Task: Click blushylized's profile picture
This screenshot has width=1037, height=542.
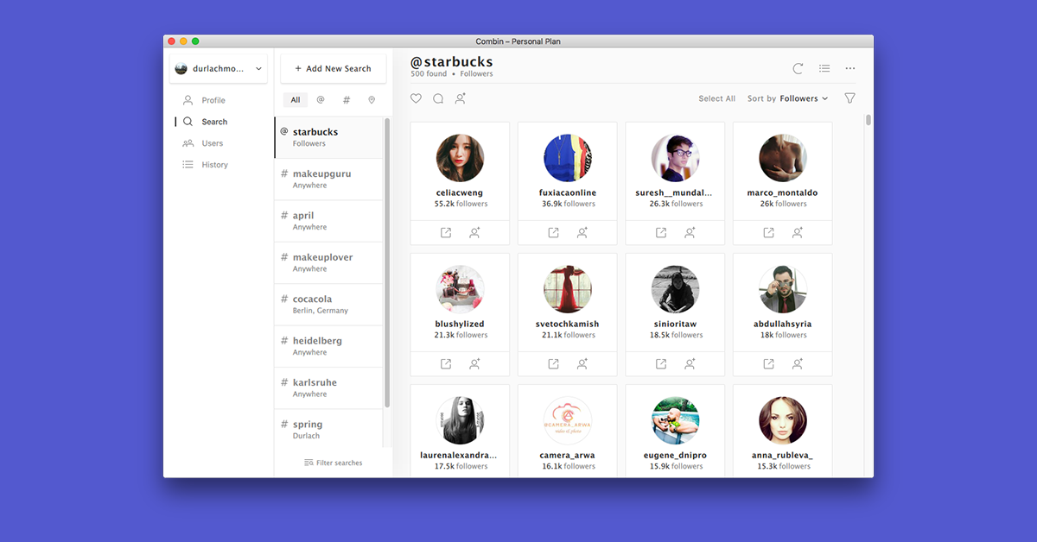Action: pos(460,289)
